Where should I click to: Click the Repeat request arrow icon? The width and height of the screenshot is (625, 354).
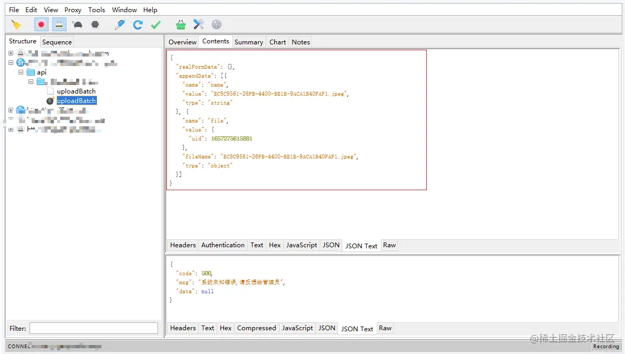[138, 25]
